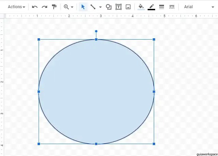Click the top-middle resize handle
Image resolution: width=218 pixels, height=156 pixels.
click(x=96, y=40)
